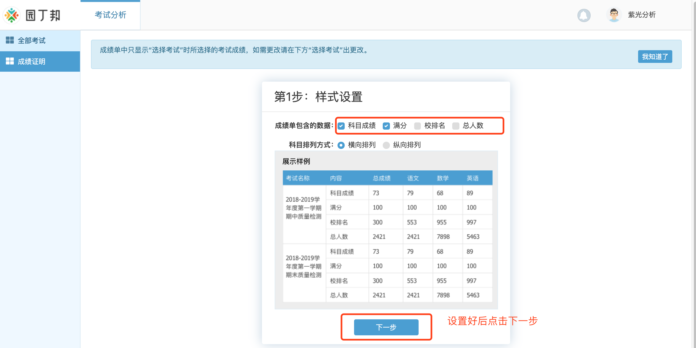Viewport: 696px width, 348px height.
Task: Click the grid icon beside 全部考试
Action: click(x=10, y=40)
